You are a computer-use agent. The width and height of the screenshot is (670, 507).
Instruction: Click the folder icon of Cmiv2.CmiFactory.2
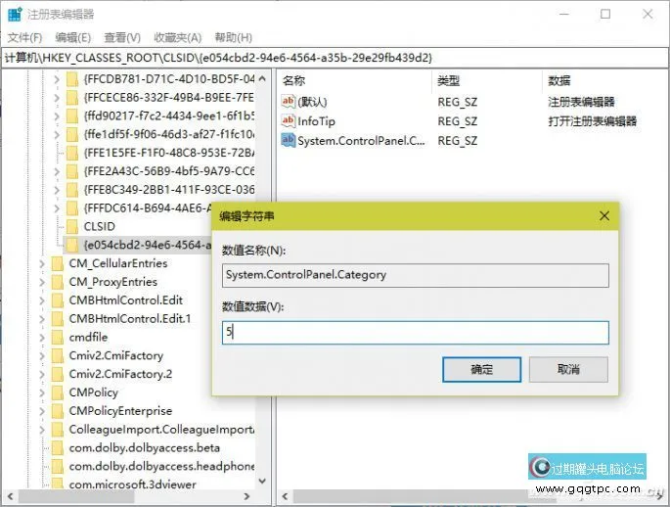58,374
